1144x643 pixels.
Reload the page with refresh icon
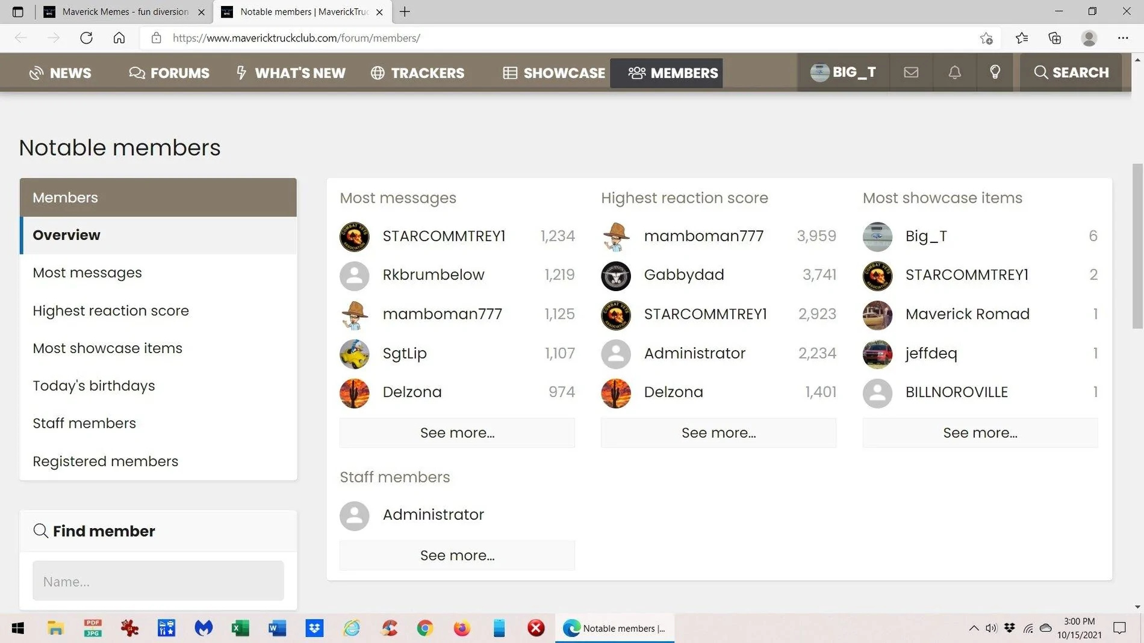point(86,38)
